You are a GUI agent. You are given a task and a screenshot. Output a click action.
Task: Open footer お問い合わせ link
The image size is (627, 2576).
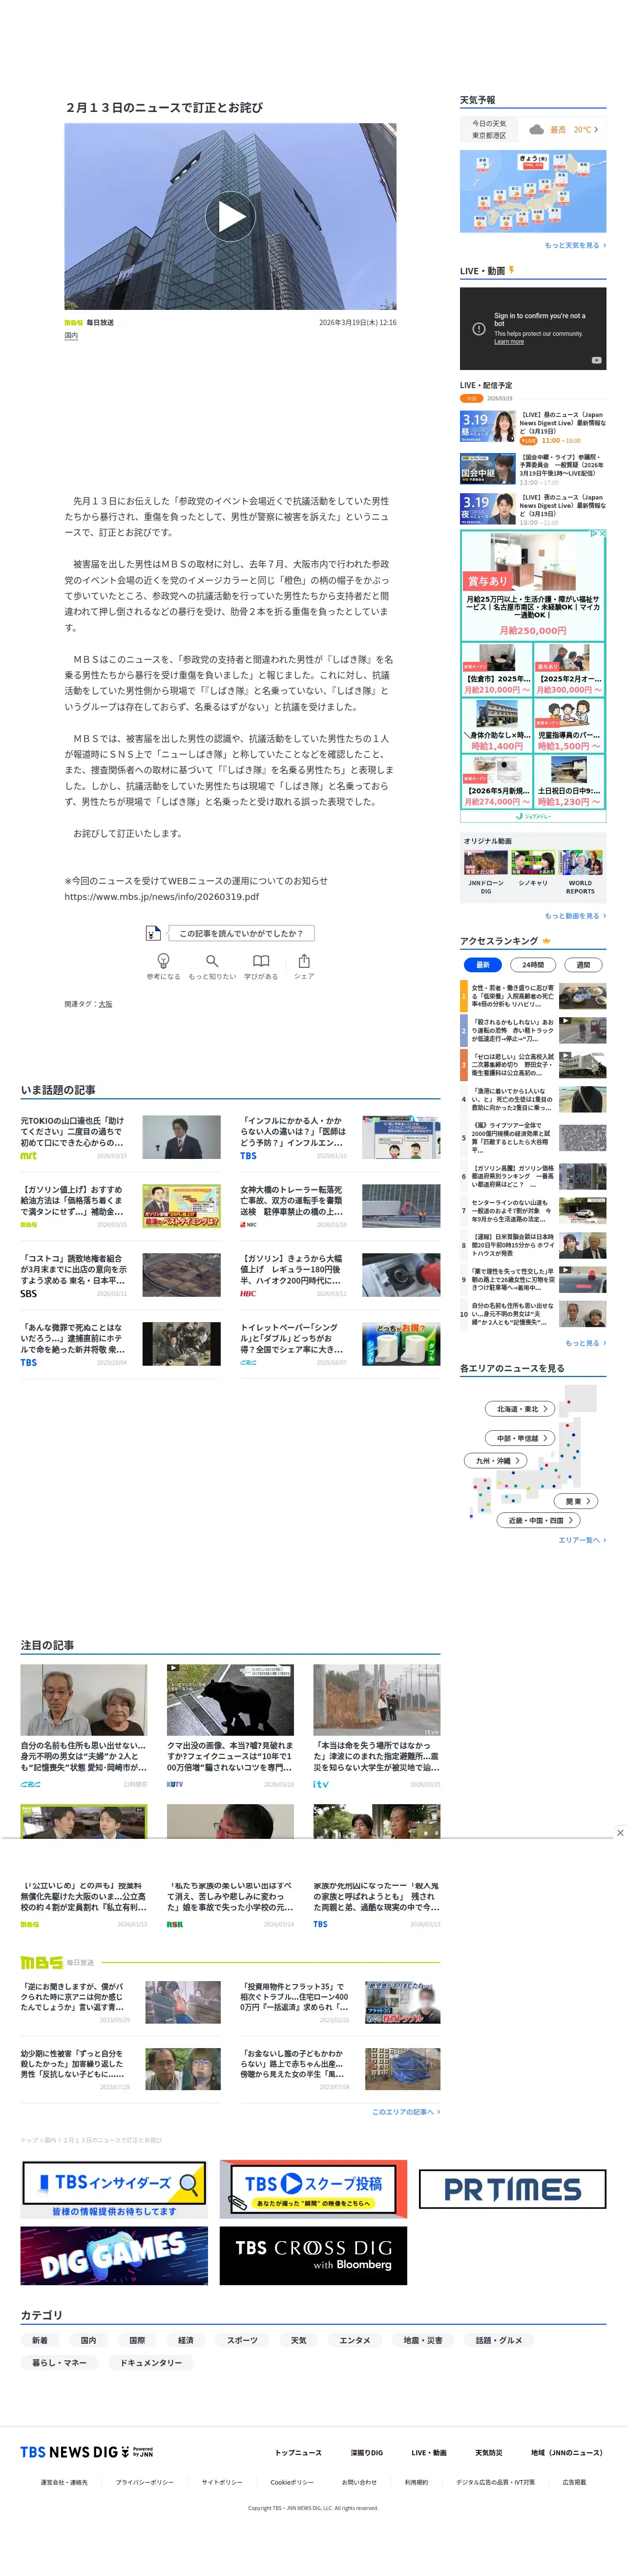point(359,2482)
